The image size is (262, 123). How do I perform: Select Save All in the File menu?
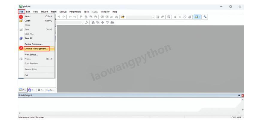tap(28, 38)
